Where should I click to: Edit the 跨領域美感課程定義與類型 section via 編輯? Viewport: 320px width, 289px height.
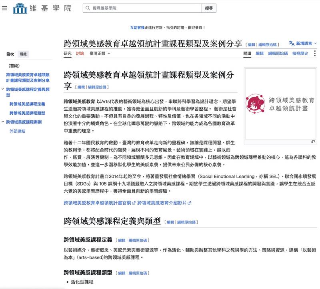(170, 222)
